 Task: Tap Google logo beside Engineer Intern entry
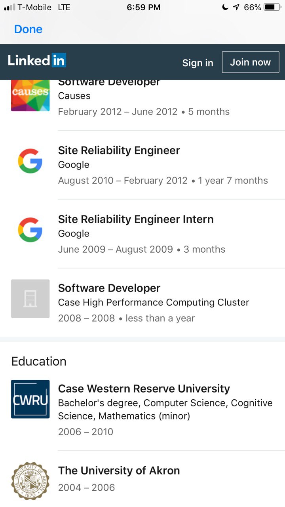coord(30,230)
